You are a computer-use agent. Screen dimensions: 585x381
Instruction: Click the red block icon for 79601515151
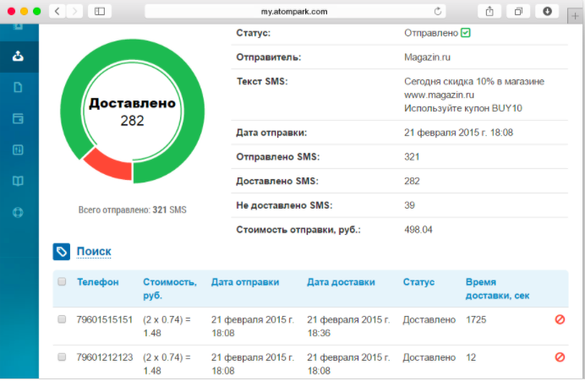point(560,319)
